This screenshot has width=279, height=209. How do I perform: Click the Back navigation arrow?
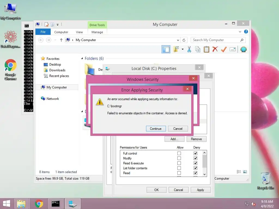coord(41,40)
